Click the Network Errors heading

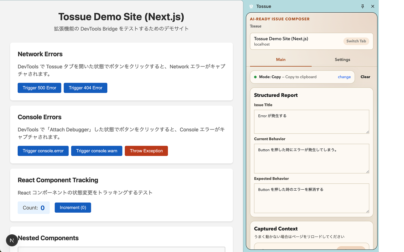[x=40, y=54]
